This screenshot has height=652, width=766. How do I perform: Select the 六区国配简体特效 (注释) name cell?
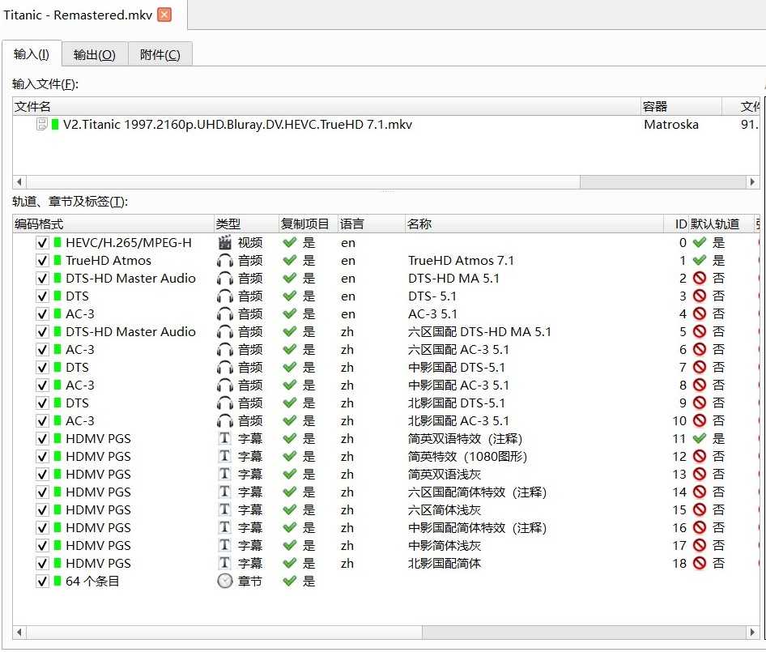477,492
